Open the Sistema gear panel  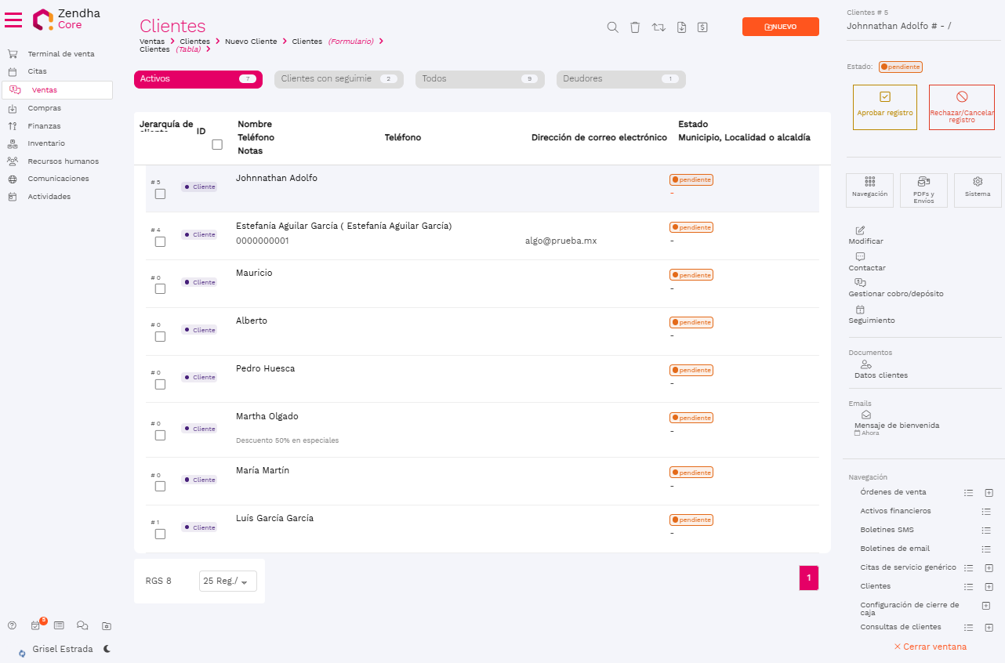(x=978, y=190)
